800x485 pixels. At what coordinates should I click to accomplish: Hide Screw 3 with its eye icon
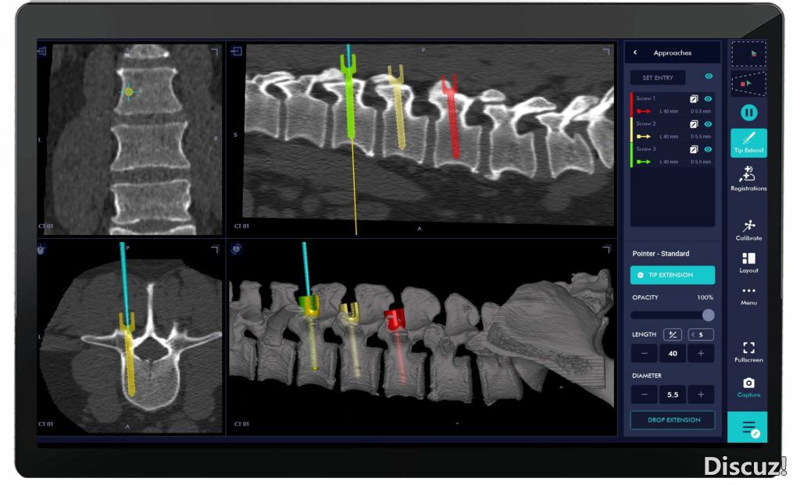pos(708,149)
